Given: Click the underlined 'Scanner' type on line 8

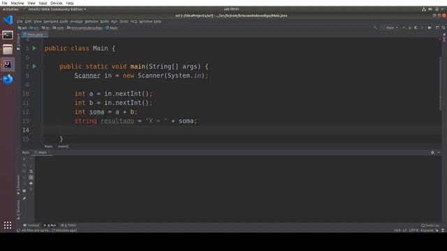Looking at the screenshot, I should click(87, 75).
